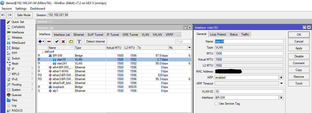Open the Session menu
This screenshot has width=312, height=113.
(x=7, y=9)
